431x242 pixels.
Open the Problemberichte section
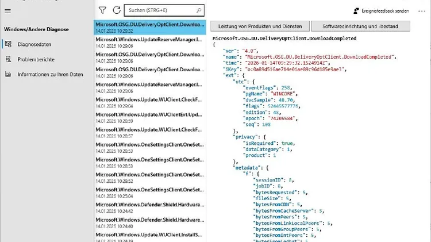[x=37, y=59]
